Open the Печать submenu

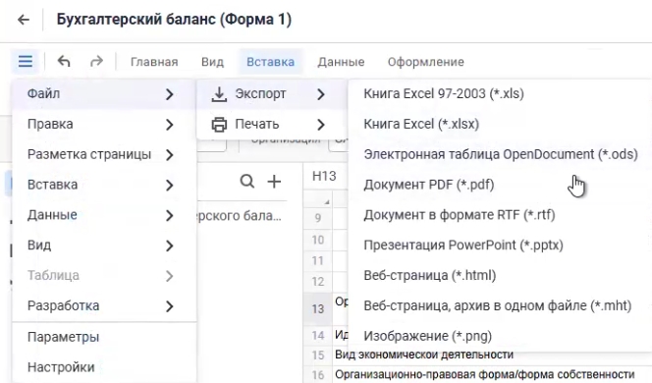[272, 125]
